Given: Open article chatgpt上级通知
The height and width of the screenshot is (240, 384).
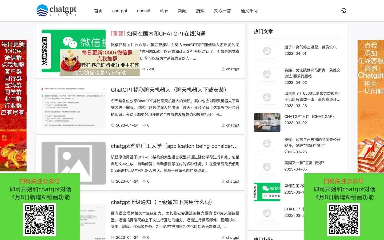Looking at the screenshot, I should pyautogui.click(x=162, y=202).
